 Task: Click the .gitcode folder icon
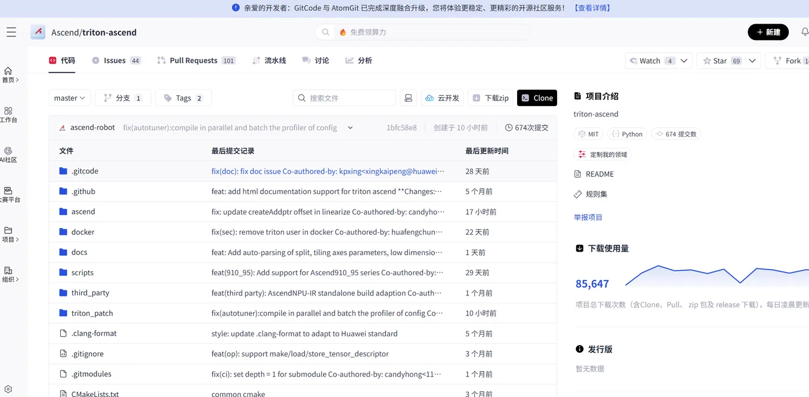(64, 171)
